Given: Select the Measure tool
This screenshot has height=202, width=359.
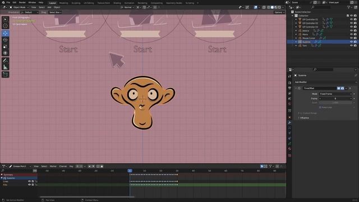Looking at the screenshot, I should point(5,67).
